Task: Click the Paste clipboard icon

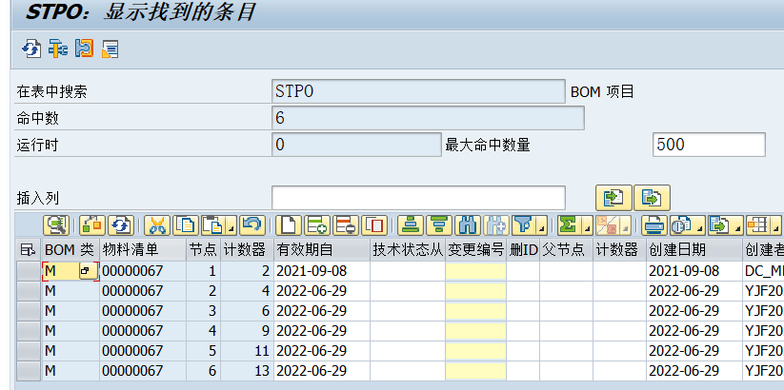Action: 213,225
